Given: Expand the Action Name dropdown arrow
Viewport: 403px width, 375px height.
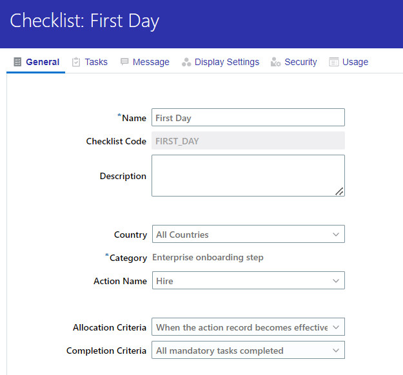Looking at the screenshot, I should coord(336,281).
